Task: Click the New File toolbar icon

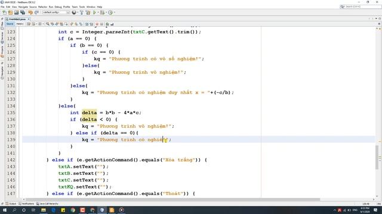Action: pos(4,12)
